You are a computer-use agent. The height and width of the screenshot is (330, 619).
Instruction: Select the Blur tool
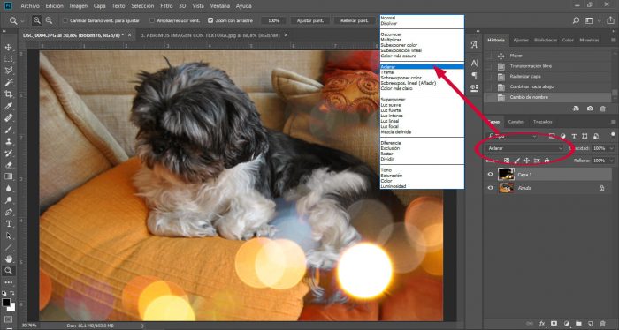[x=8, y=189]
